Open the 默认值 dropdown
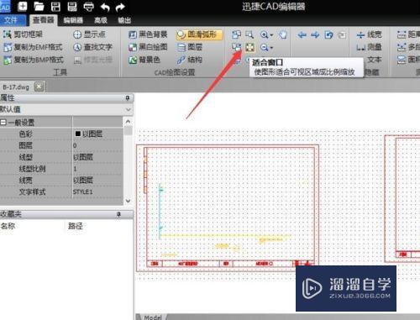Screen dimensions: 420x320 tap(129, 109)
